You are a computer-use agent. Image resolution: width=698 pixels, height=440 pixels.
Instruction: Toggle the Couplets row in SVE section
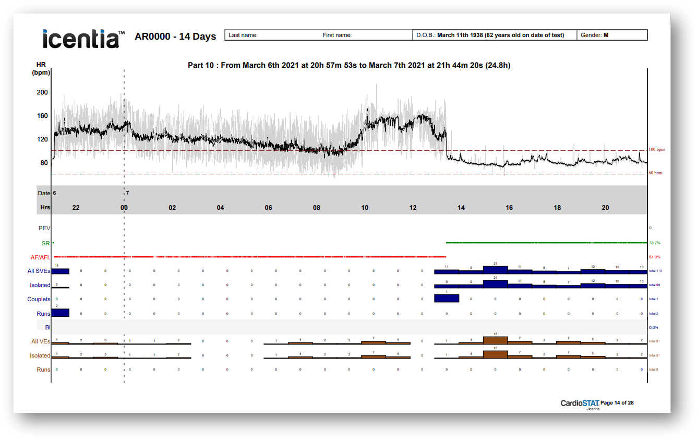39,299
